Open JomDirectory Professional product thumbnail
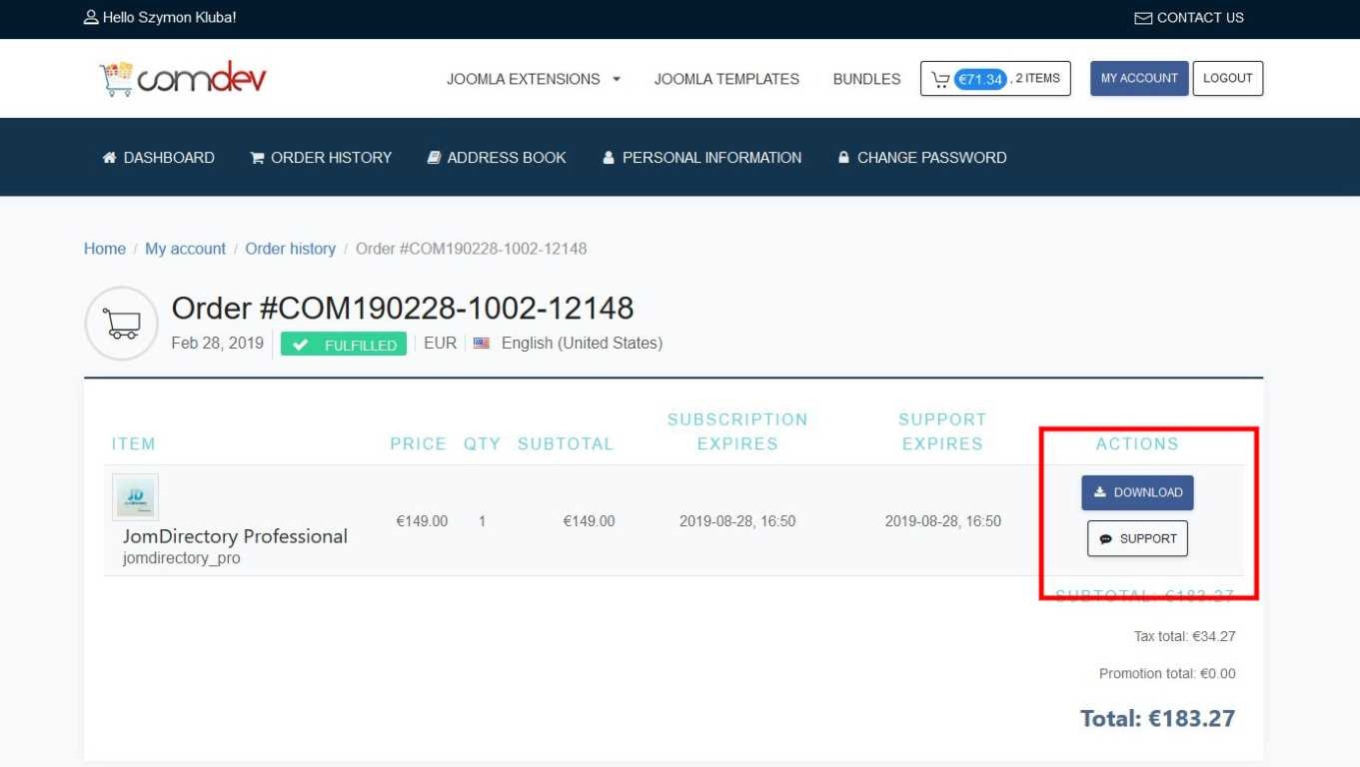 (135, 497)
